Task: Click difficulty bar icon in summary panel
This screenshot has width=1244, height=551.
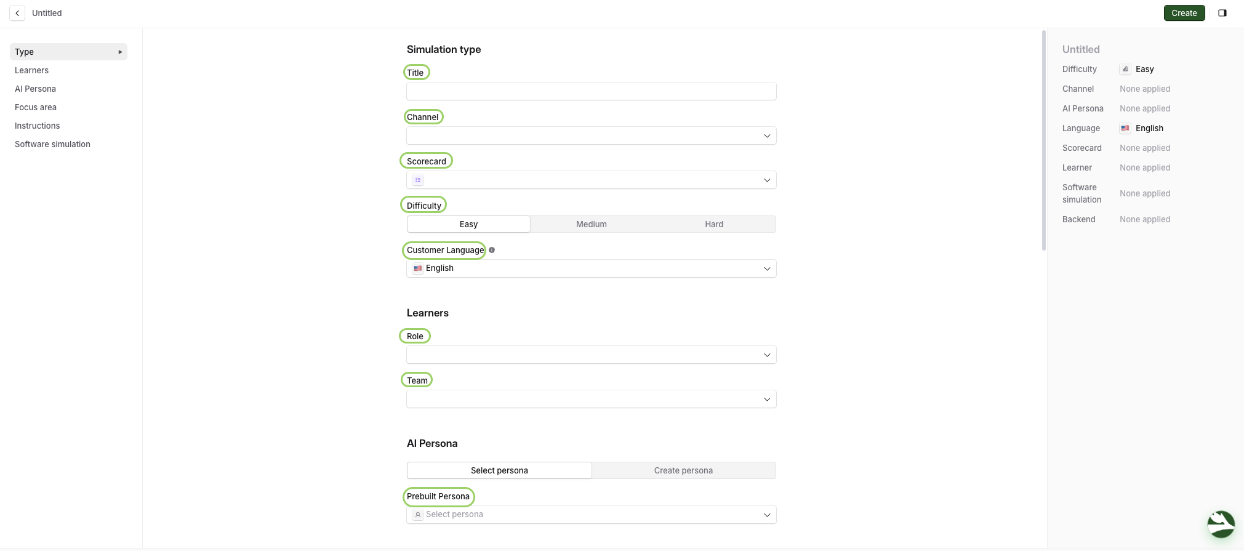Action: [x=1125, y=69]
